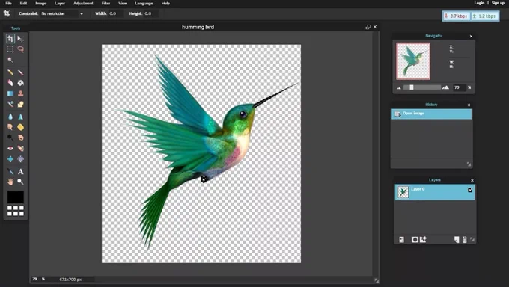Select the Sharpen tool
509x287 pixels.
coord(20,117)
